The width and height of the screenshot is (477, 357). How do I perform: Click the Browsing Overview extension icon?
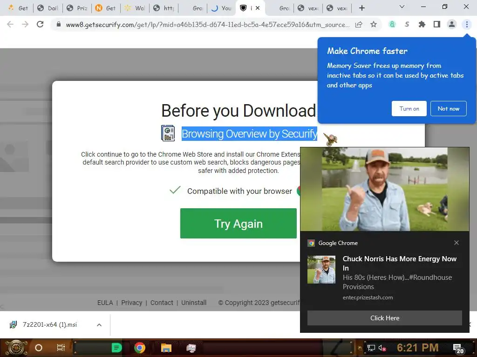[x=168, y=133]
